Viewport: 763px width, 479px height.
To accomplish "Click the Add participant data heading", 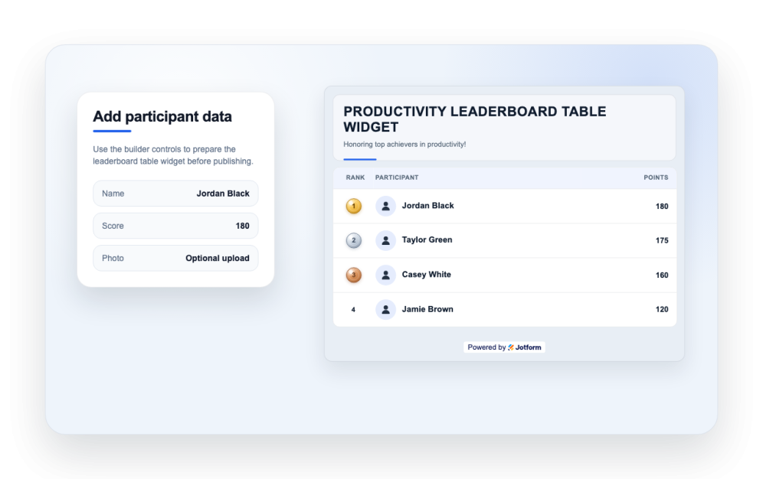I will (162, 116).
